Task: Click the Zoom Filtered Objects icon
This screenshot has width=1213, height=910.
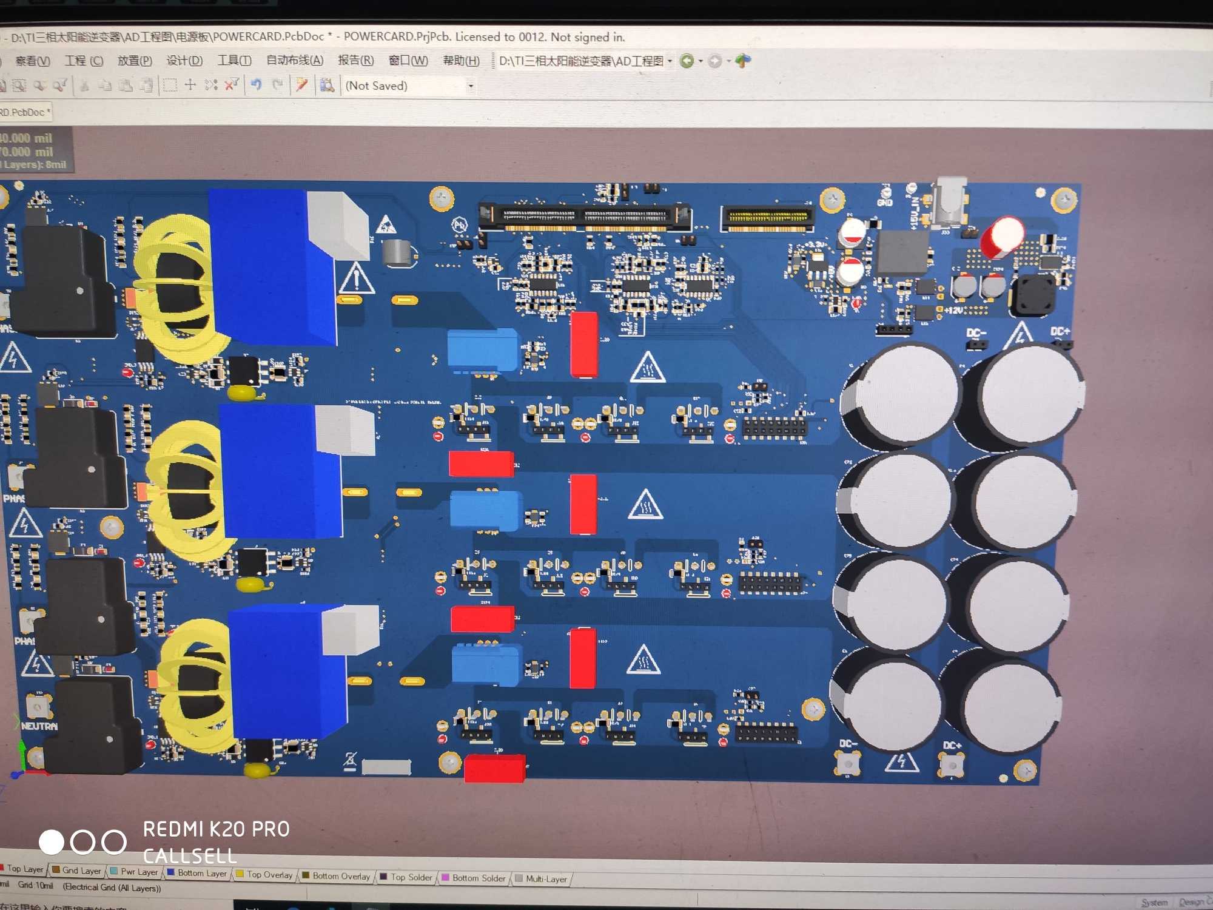Action: click(x=59, y=86)
